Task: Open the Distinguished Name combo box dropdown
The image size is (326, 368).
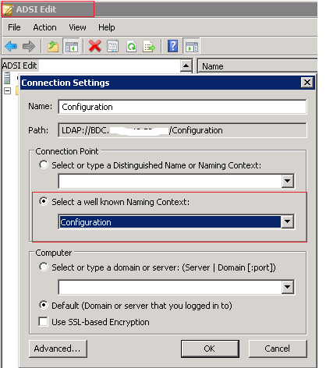Action: tap(288, 181)
